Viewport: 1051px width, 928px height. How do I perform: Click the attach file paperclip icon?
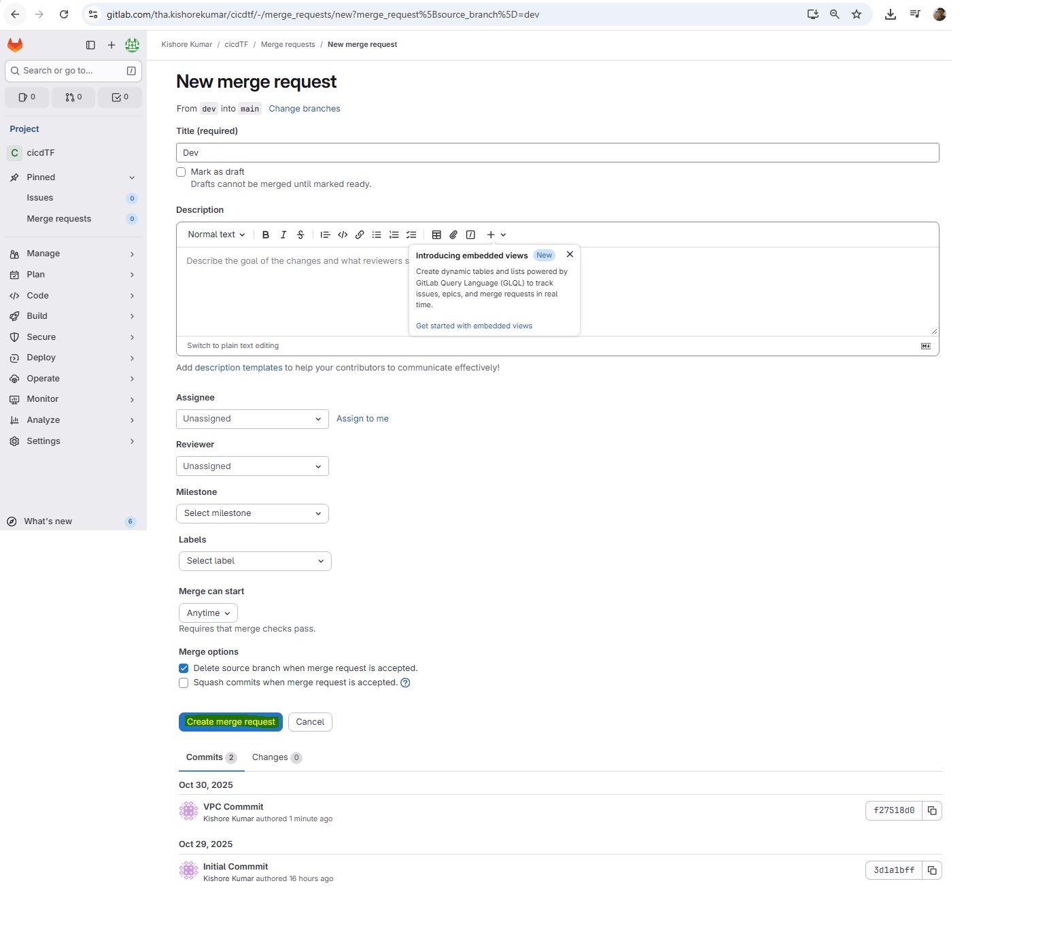click(x=453, y=235)
